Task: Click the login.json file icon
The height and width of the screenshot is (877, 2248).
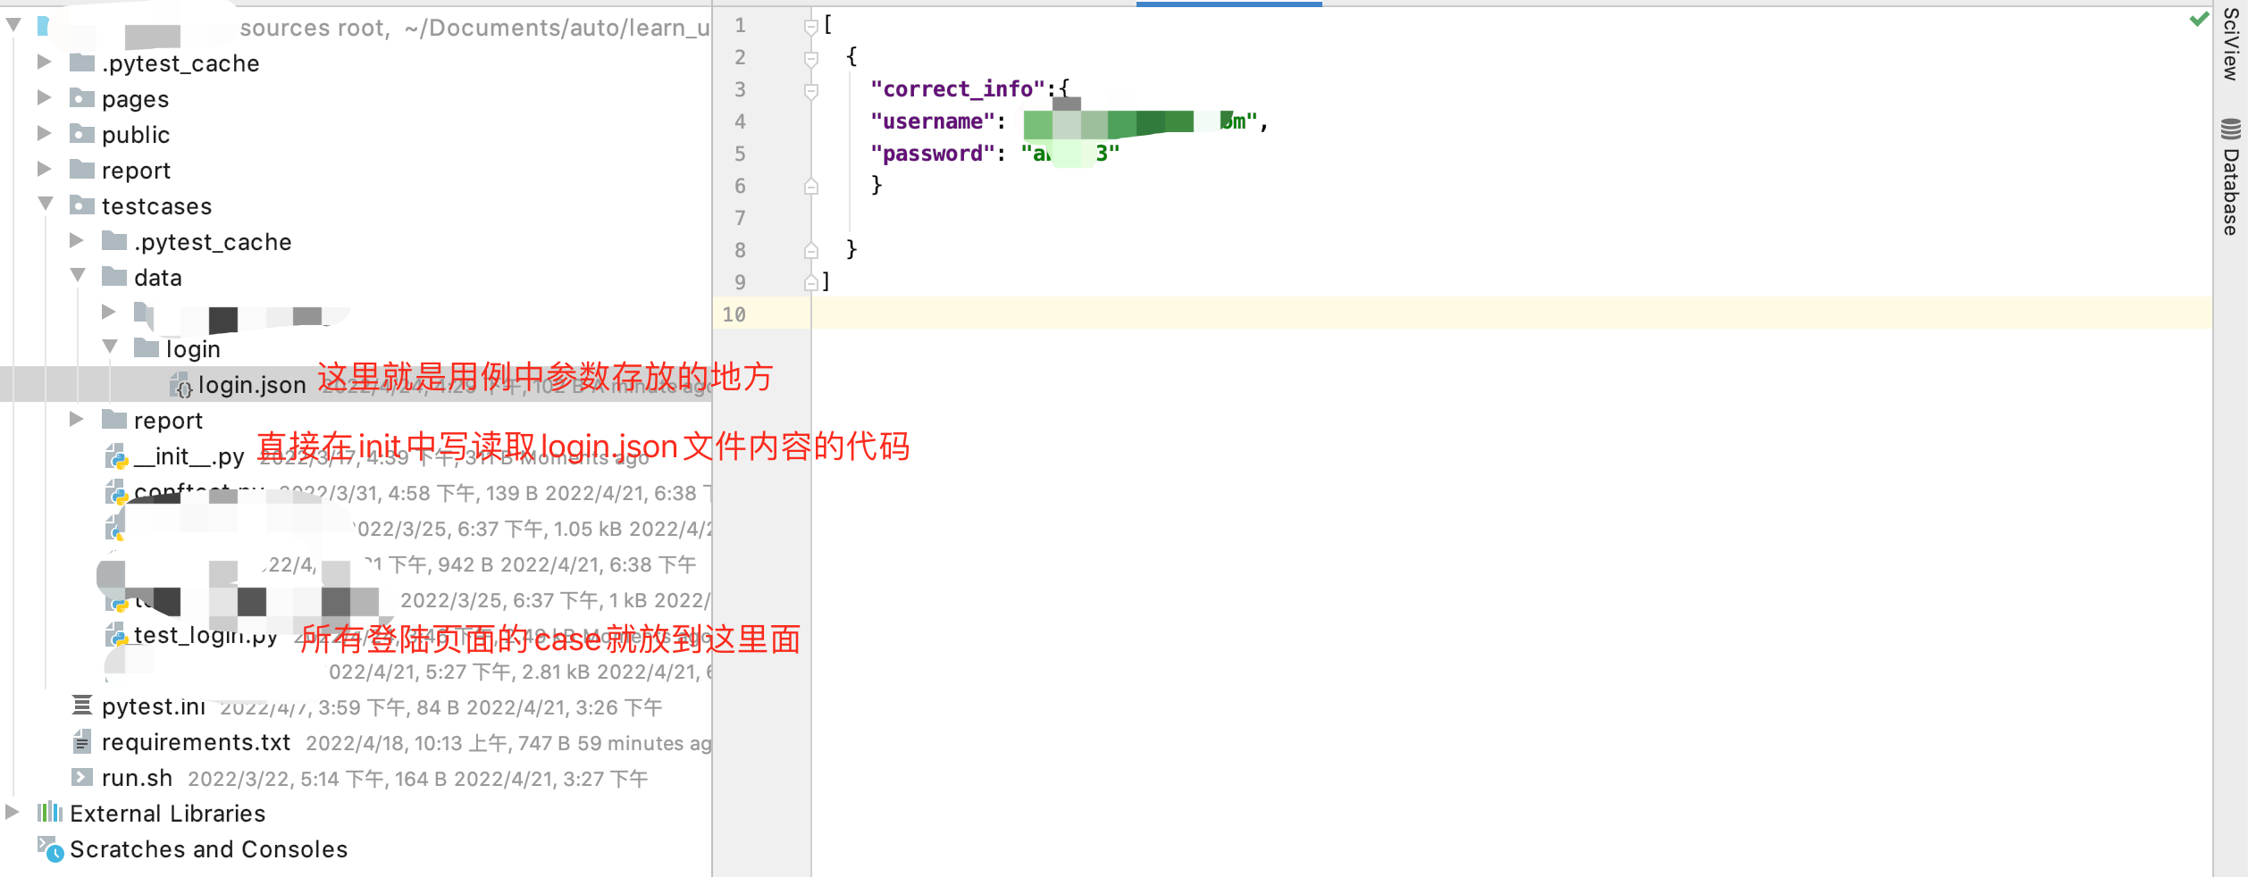Action: 180,385
